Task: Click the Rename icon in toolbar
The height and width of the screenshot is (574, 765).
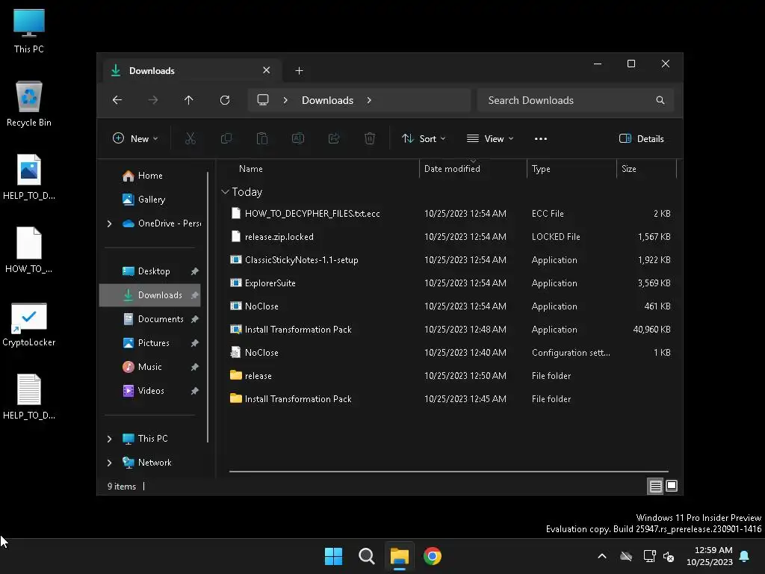Action: (x=297, y=138)
